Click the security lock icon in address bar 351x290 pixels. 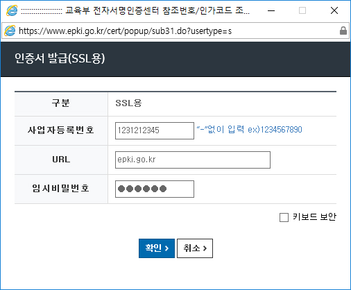tap(343, 31)
